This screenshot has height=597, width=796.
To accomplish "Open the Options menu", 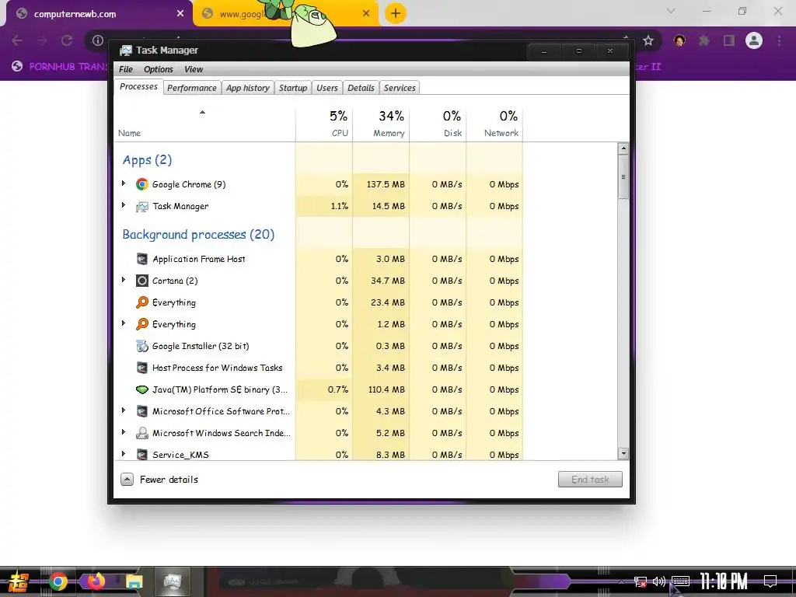I will [159, 69].
